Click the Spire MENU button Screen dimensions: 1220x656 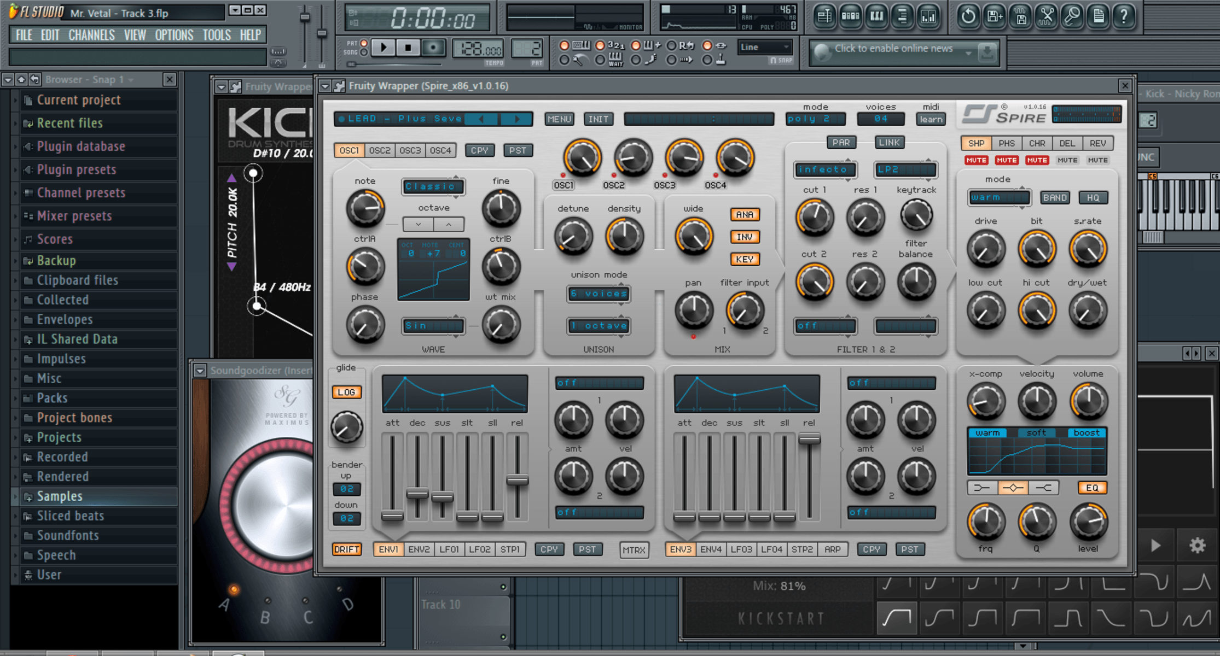coord(559,119)
